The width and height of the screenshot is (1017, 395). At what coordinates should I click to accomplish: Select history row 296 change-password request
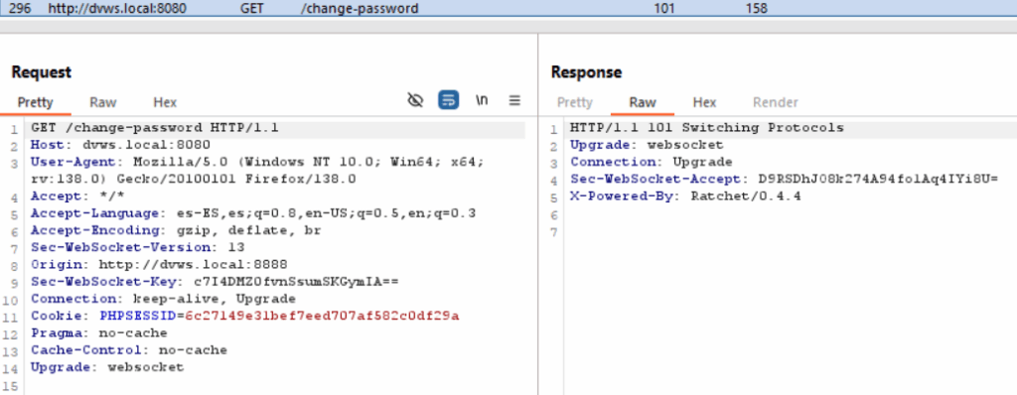(508, 8)
